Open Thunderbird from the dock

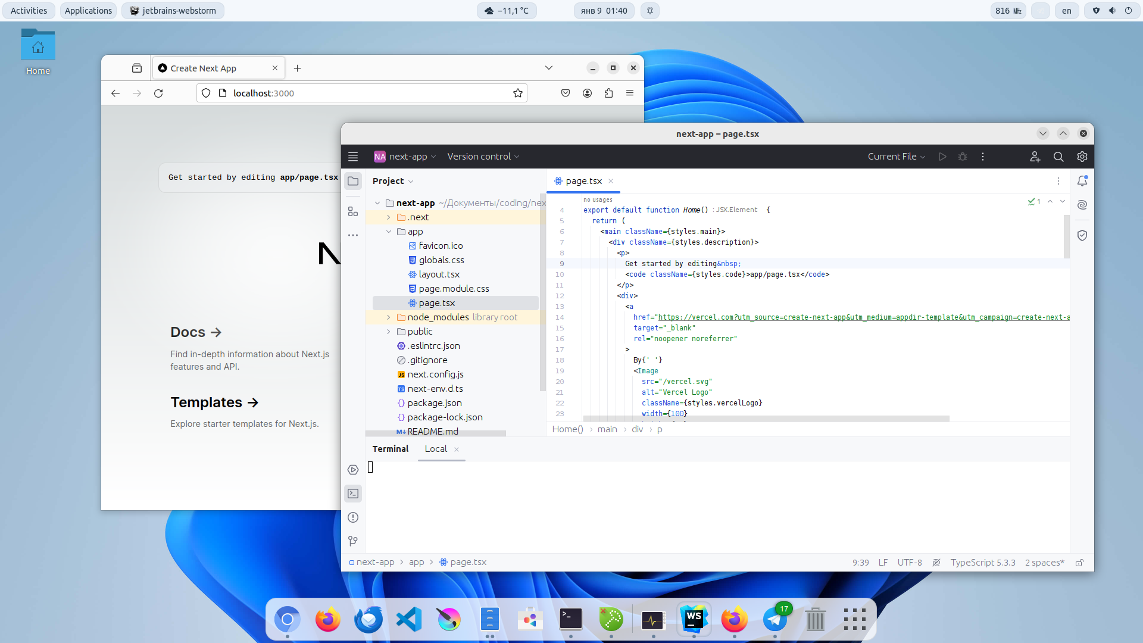click(368, 620)
